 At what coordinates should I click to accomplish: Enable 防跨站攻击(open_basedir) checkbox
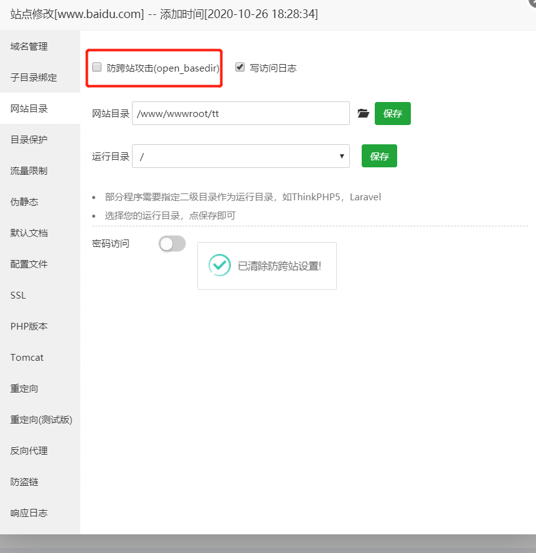pyautogui.click(x=96, y=67)
